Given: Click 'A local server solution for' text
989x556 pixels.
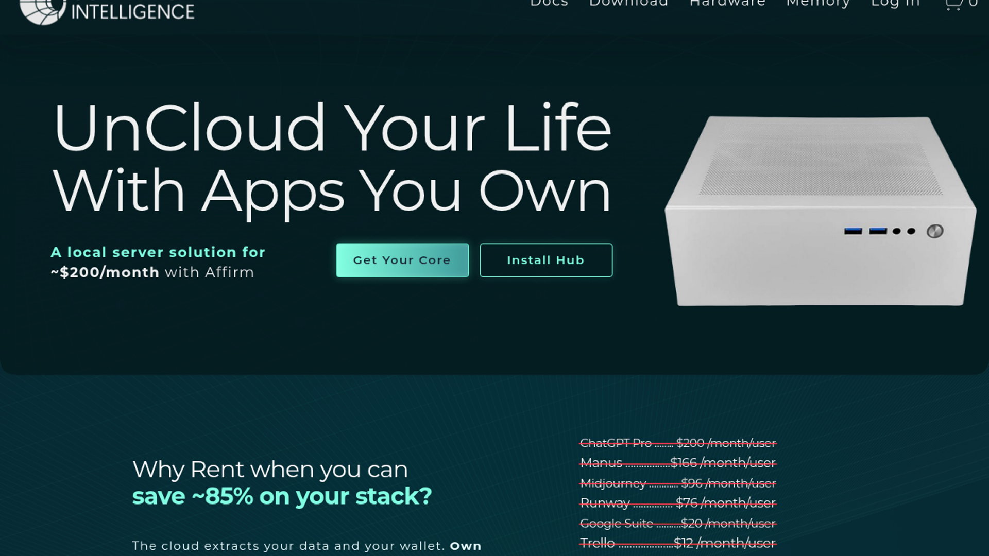Looking at the screenshot, I should point(158,252).
